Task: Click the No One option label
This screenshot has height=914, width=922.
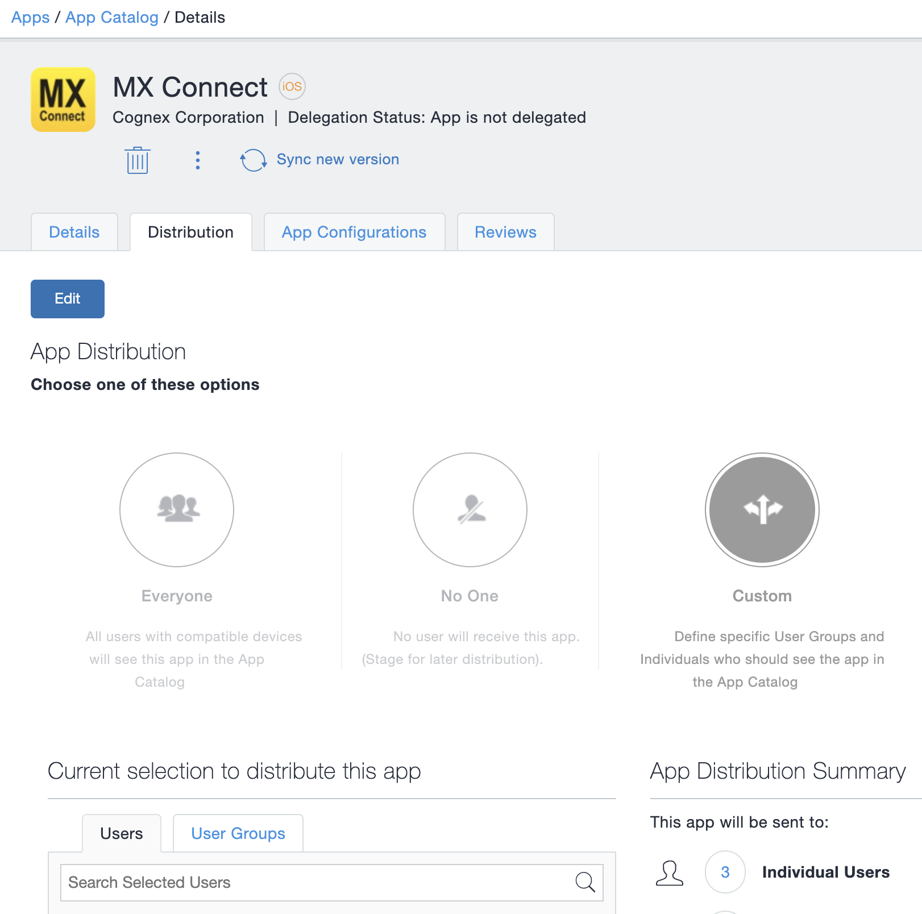Action: [x=470, y=596]
